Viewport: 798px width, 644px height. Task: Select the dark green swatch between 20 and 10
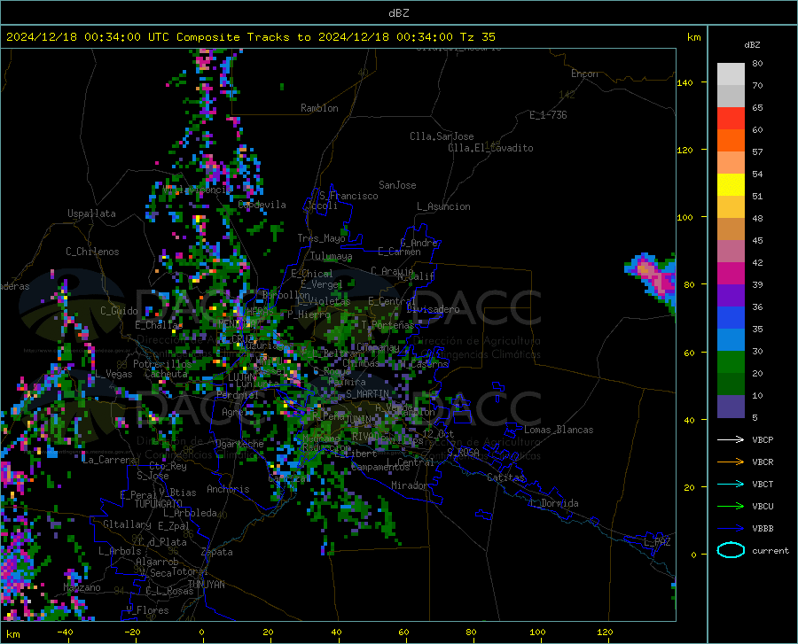click(x=731, y=384)
